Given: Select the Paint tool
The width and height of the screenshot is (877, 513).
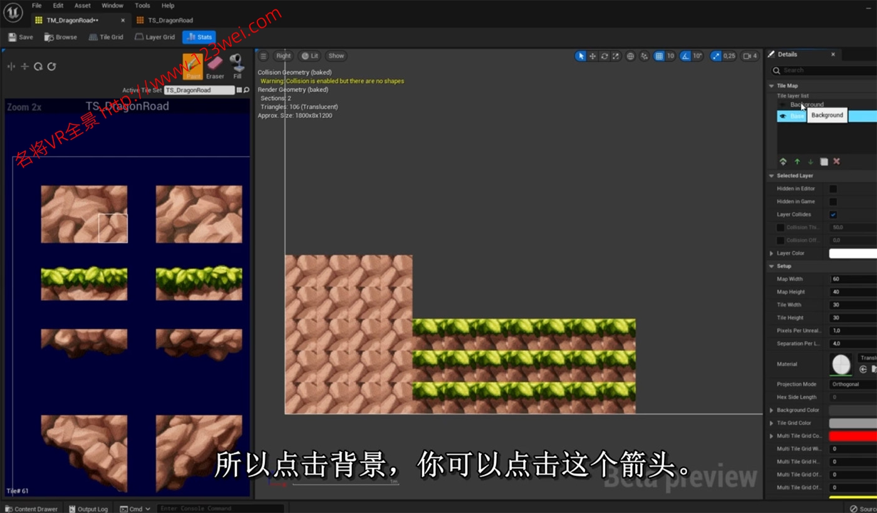Looking at the screenshot, I should [192, 64].
